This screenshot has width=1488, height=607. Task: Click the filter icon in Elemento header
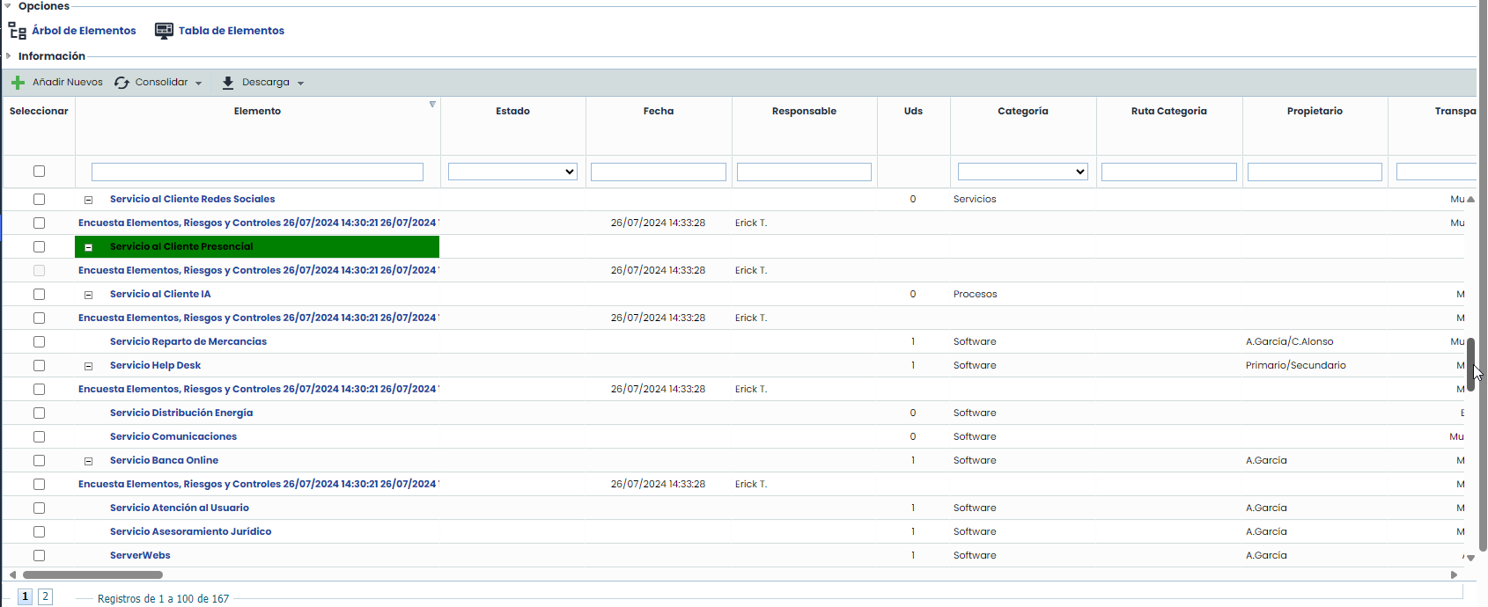pyautogui.click(x=432, y=105)
